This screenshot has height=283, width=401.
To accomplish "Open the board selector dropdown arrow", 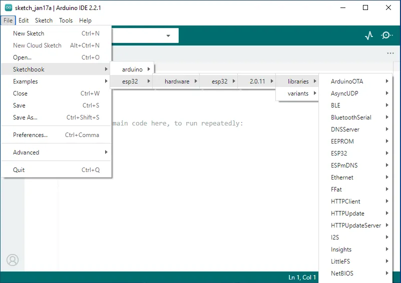I will 168,35.
